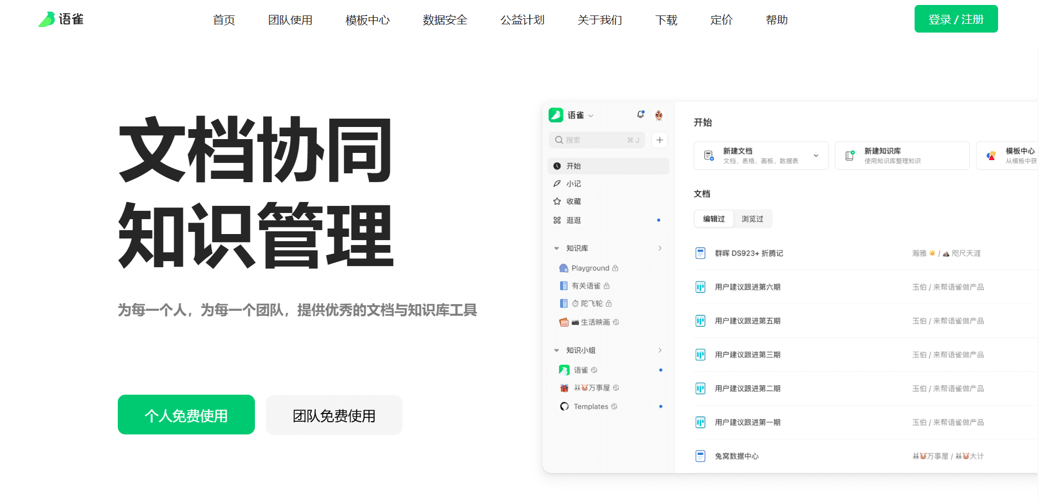Click the 用户建议跟进第二期 title text

tap(748, 389)
